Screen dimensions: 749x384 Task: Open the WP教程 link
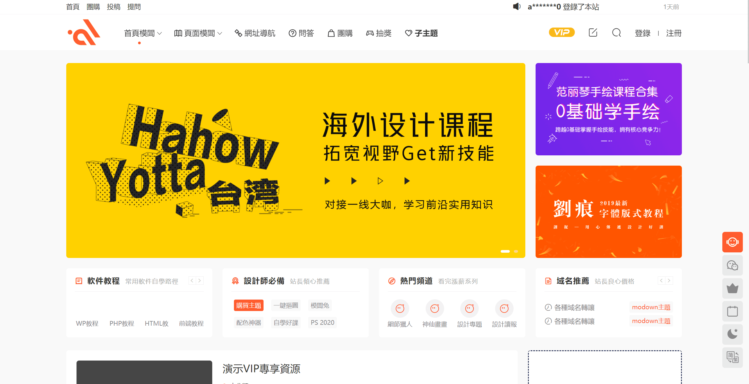pyautogui.click(x=87, y=323)
